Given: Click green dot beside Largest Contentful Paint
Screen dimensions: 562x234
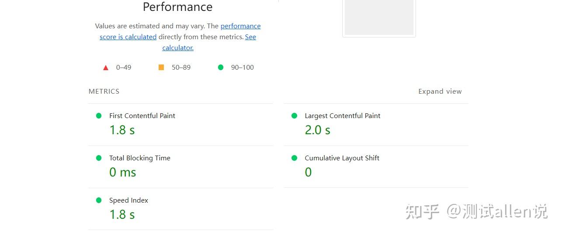Looking at the screenshot, I should tap(294, 115).
